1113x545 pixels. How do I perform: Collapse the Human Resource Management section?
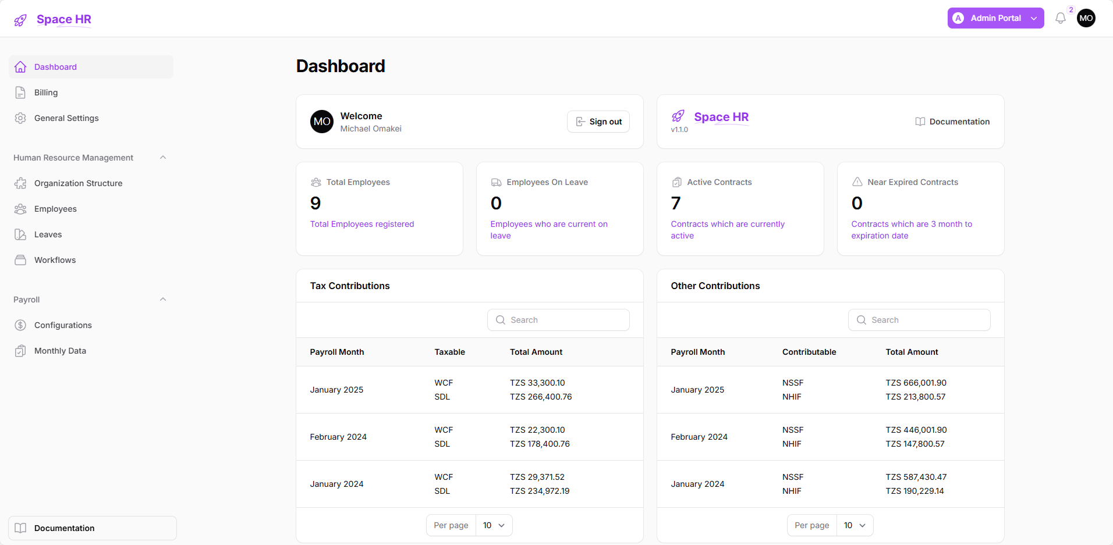pos(163,158)
